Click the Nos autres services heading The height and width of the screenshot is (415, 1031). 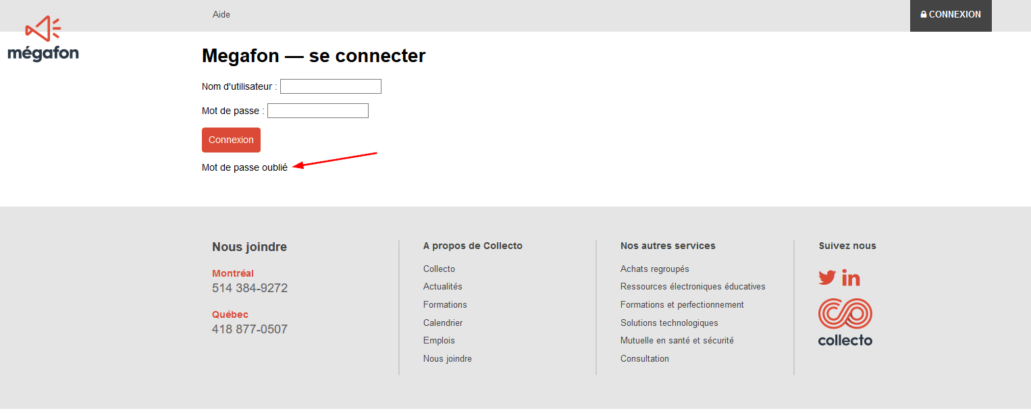tap(668, 246)
